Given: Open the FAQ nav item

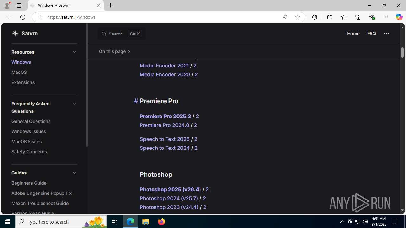Looking at the screenshot, I should [371, 34].
